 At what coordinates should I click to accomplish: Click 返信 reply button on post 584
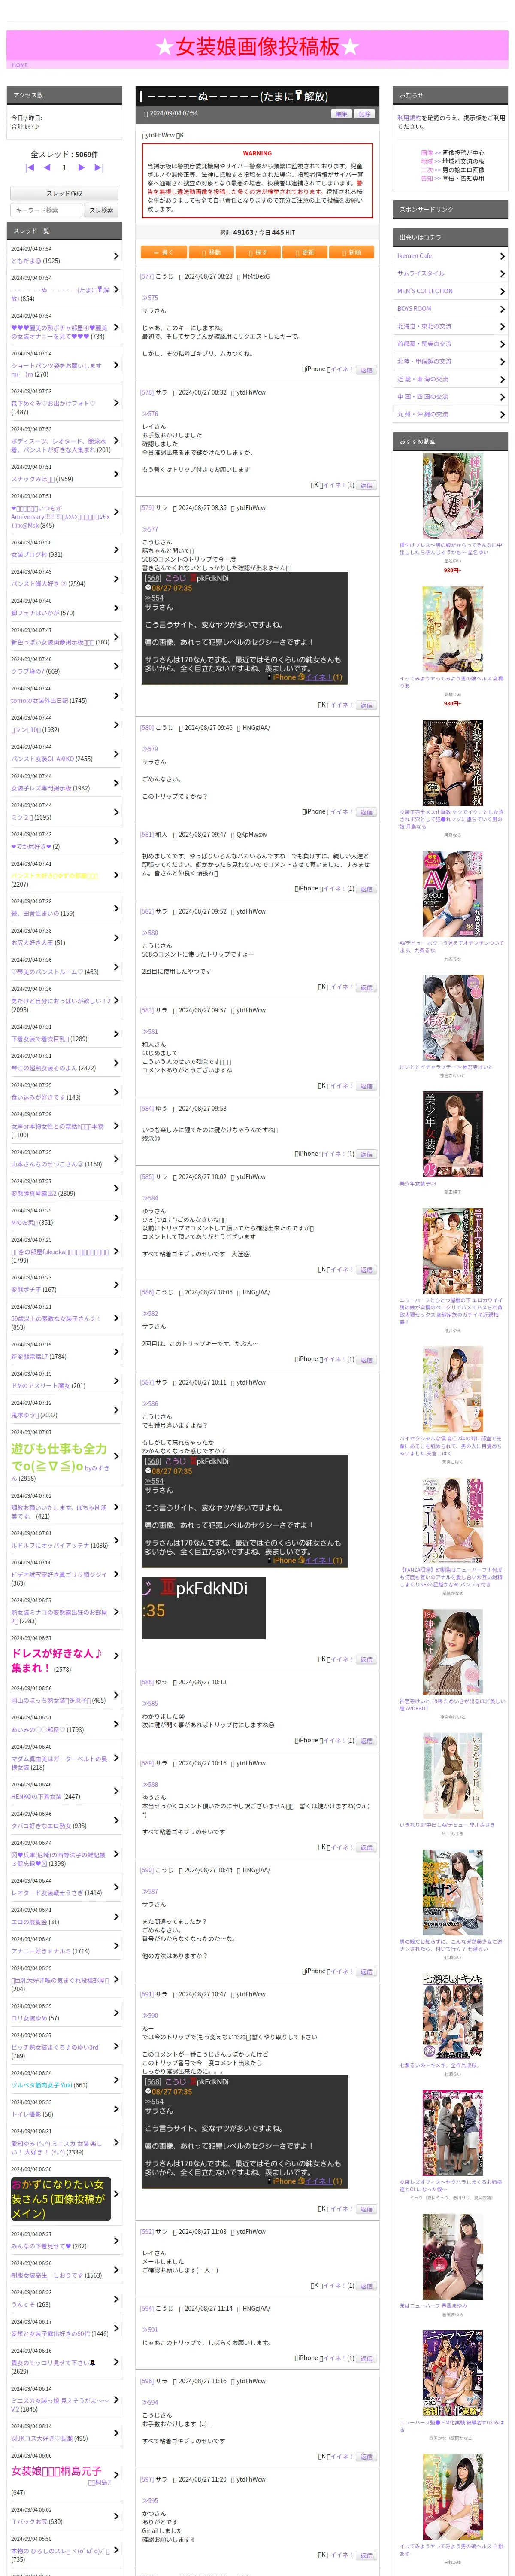tap(366, 1154)
